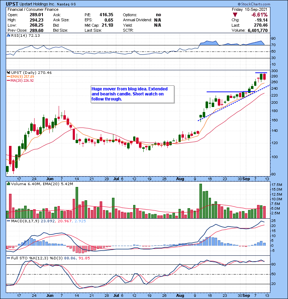Click the date Friday 10-Sep-2021
Viewport: 288px width, 299px height.
pos(250,9)
